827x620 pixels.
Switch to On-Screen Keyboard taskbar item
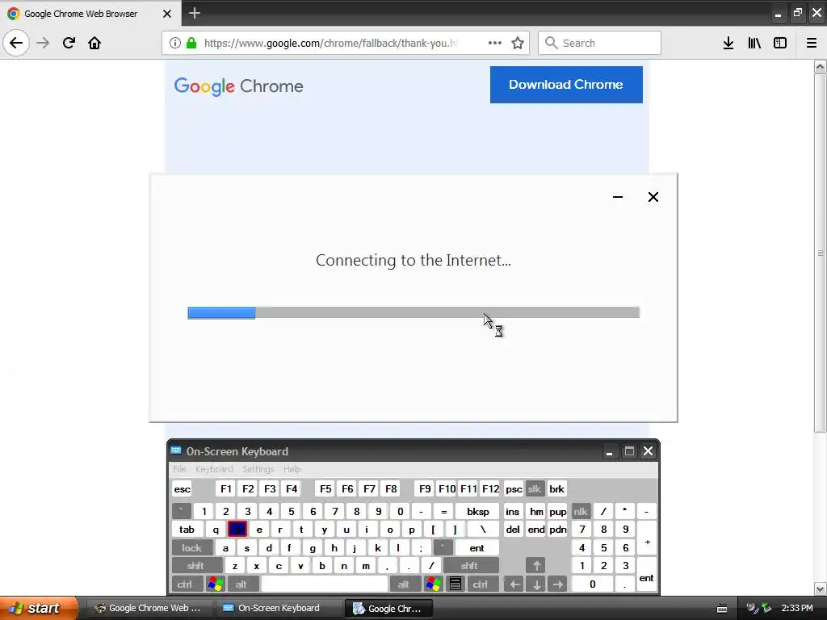coord(278,608)
